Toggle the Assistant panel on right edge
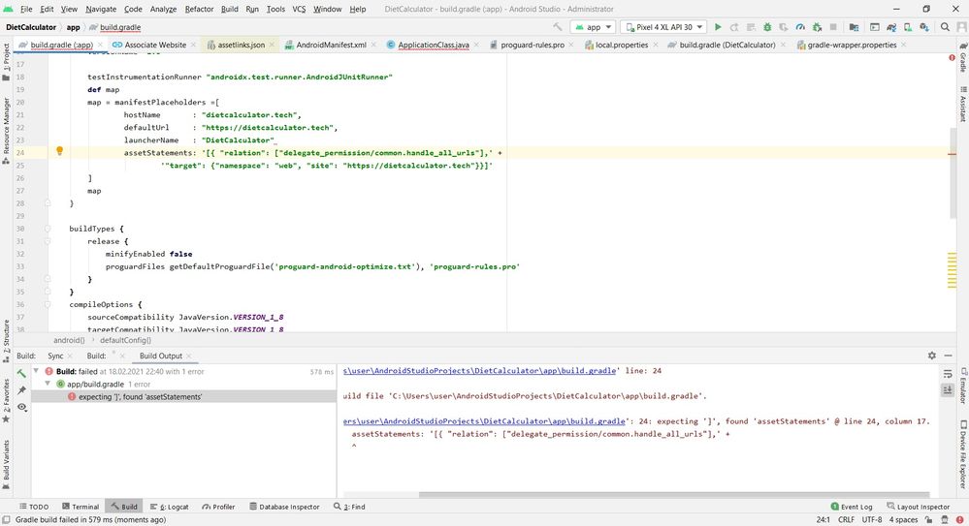Viewport: 969px width, 526px height. pyautogui.click(x=963, y=105)
